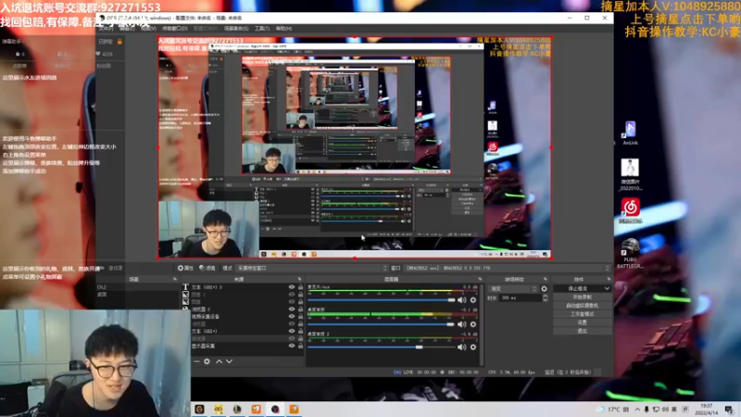741x417 pixels.
Task: Open source 属性 button above the docks
Action: point(186,268)
